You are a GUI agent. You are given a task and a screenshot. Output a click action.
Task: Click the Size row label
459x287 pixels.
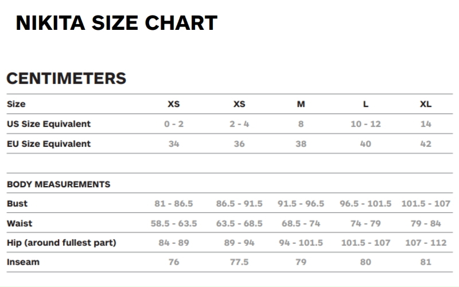(16, 104)
